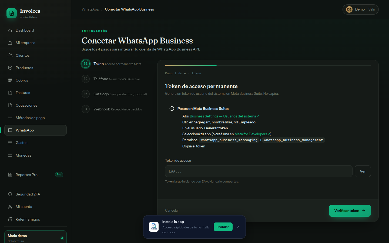Click the Pro badge on Reportes Pro
The width and height of the screenshot is (389, 243).
pos(59,175)
